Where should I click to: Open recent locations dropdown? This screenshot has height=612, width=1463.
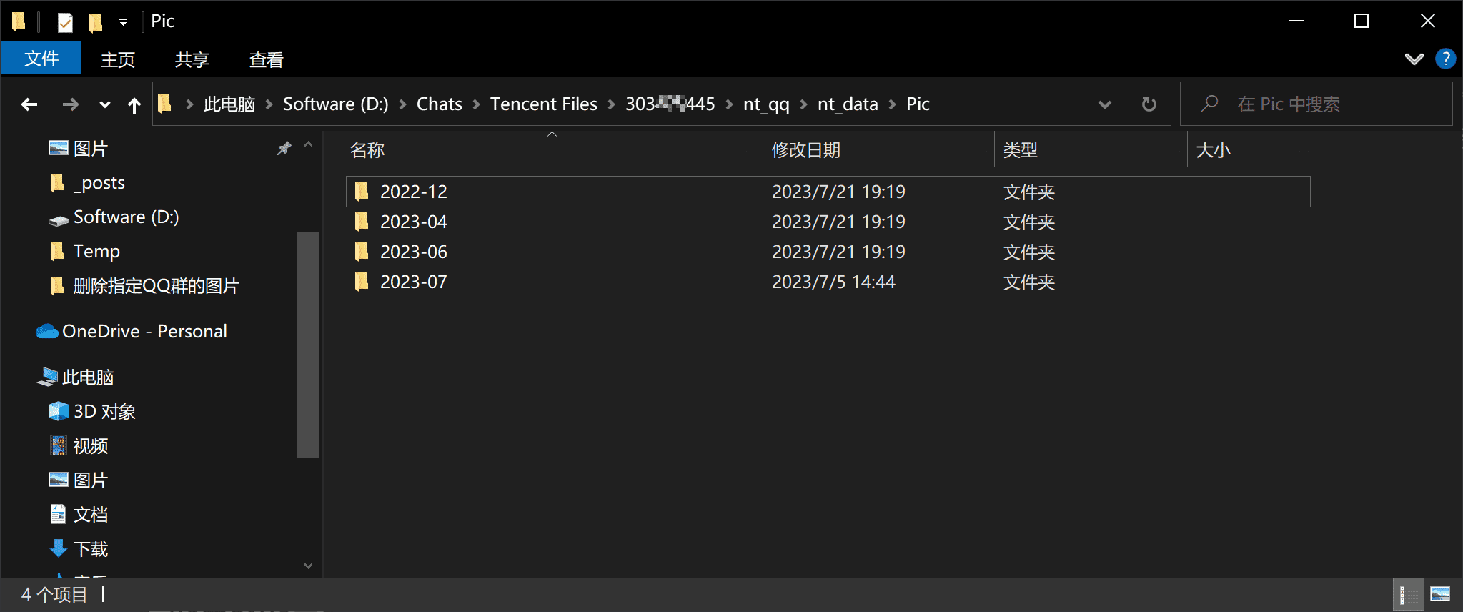[105, 105]
